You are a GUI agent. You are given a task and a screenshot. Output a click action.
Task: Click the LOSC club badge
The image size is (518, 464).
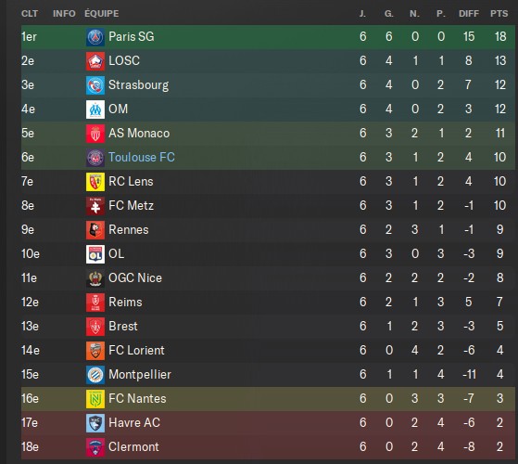click(x=95, y=61)
